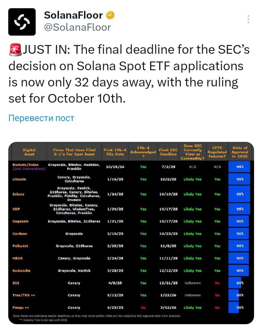Screen dimensions: 262x329
Task: Open the three-dot post options menu
Action: tap(248, 19)
